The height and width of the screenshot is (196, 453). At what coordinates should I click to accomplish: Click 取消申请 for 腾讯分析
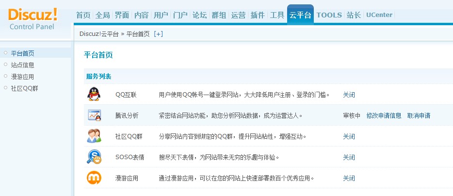coord(419,115)
